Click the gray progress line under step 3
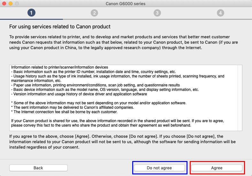The image size is (252, 176). tap(157, 19)
